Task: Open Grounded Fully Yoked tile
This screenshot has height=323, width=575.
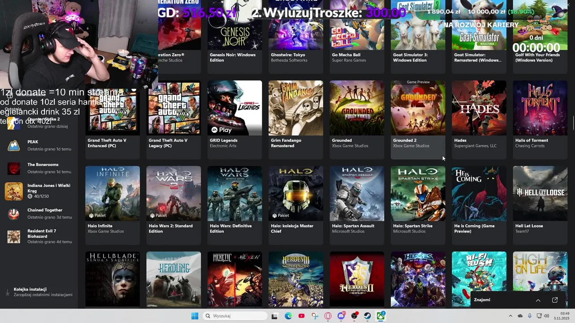Action: pos(357,119)
